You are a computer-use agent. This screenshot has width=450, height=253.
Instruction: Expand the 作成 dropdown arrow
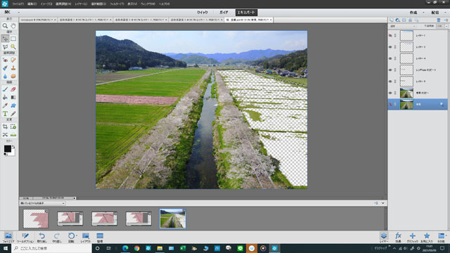423,13
